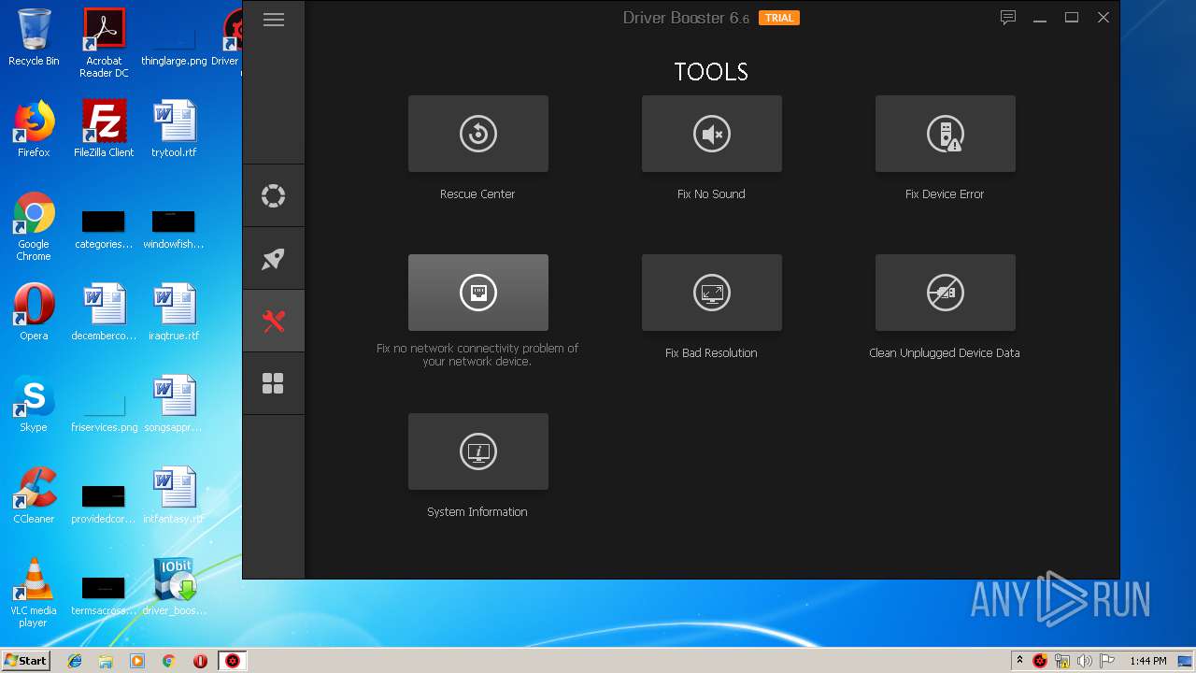Select the iraqtrue.rtf desktop file
This screenshot has width=1196, height=673.
pos(174,312)
